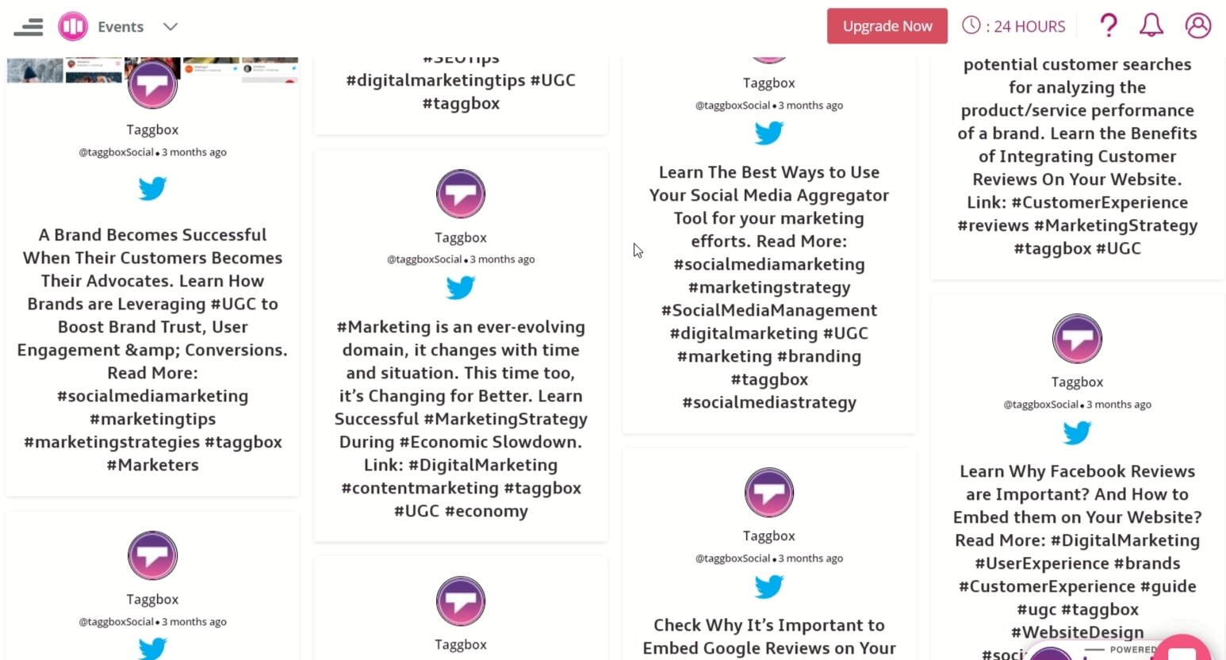
Task: Open @taggboxSocial handle on 'A Brand Becomes' post
Action: click(116, 152)
